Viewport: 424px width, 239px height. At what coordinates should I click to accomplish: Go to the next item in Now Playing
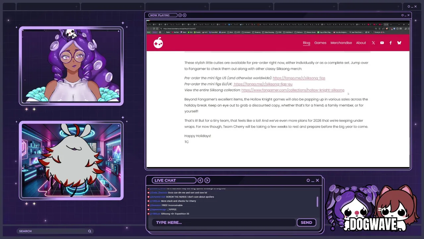point(185,15)
